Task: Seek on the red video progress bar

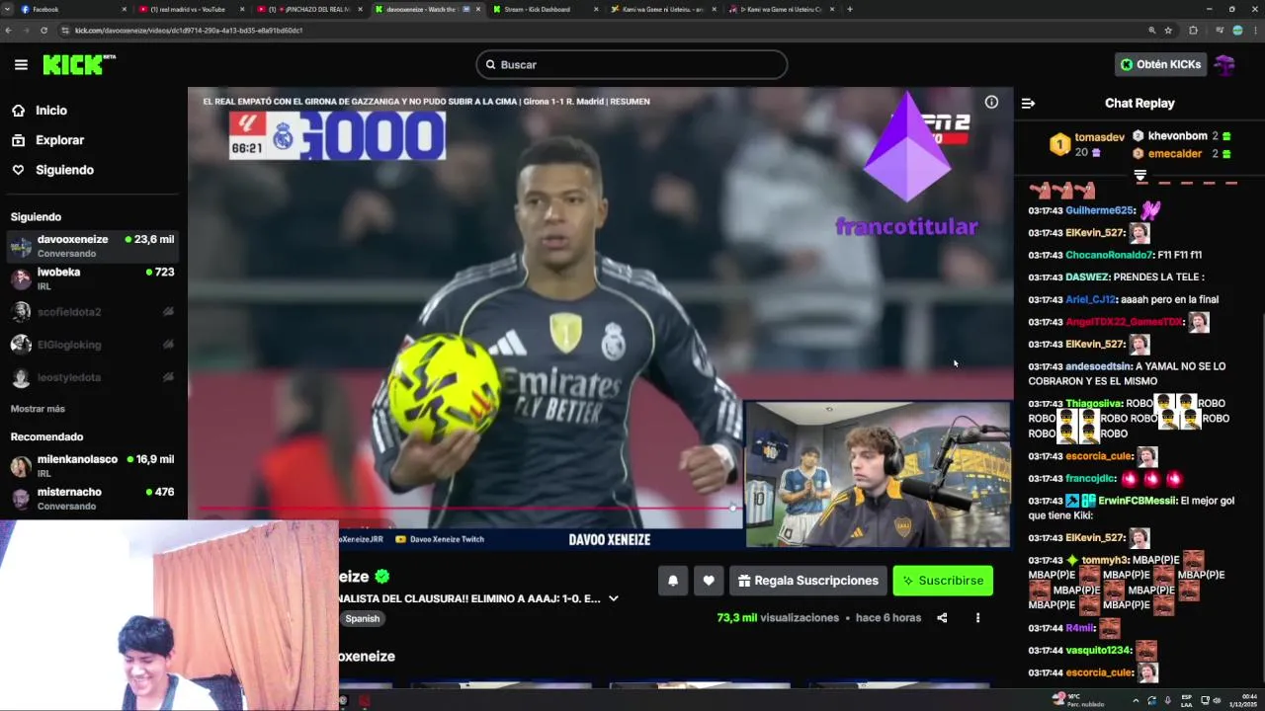Action: [468, 508]
